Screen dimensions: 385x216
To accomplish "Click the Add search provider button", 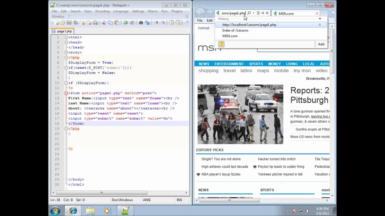I will (321, 44).
